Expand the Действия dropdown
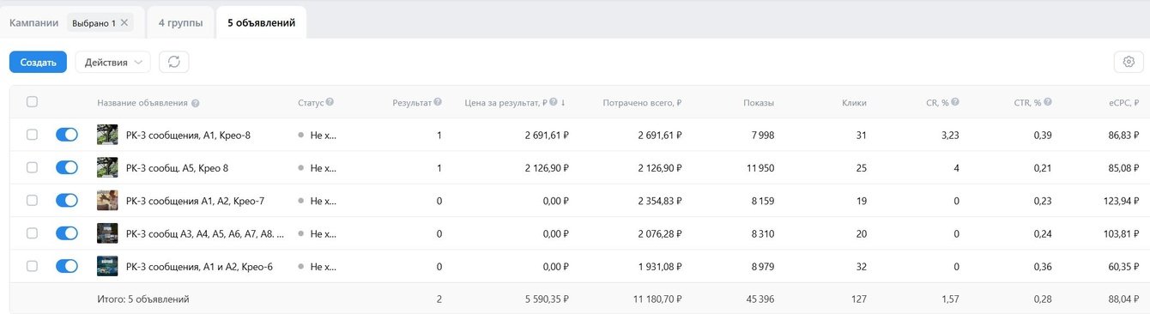The height and width of the screenshot is (314, 1150). 113,62
